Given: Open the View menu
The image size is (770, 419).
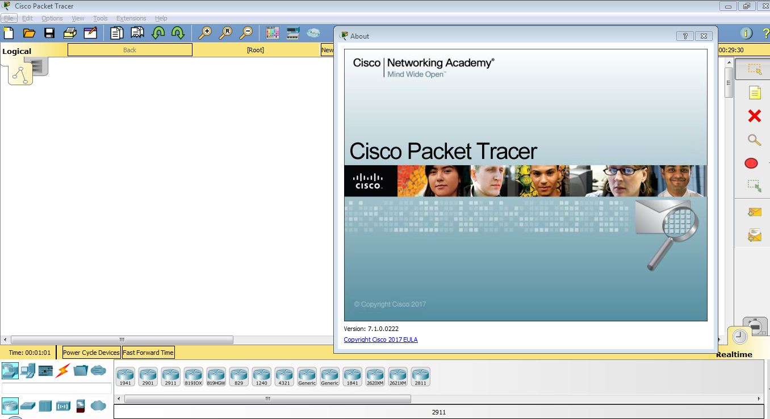Looking at the screenshot, I should tap(78, 18).
